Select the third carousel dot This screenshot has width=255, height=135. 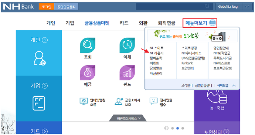coord(183,128)
